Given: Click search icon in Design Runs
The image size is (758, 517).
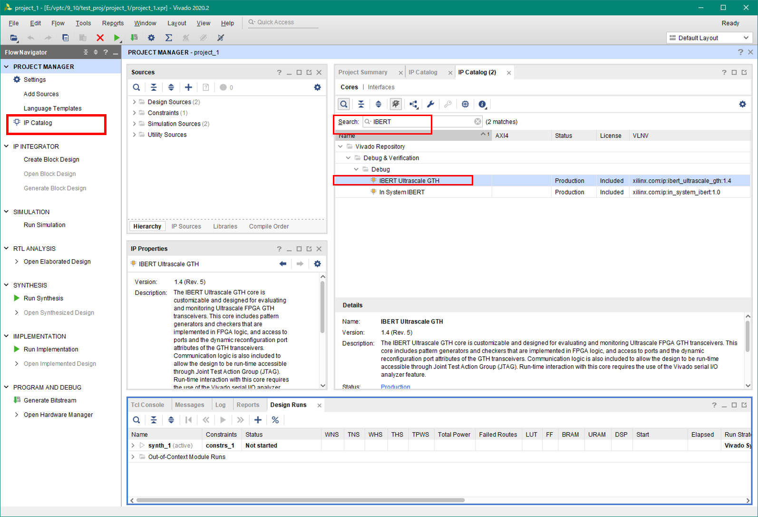Looking at the screenshot, I should point(136,420).
